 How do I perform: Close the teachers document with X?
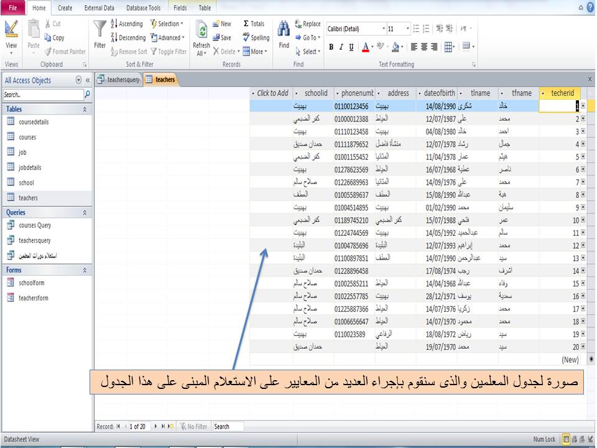click(590, 79)
